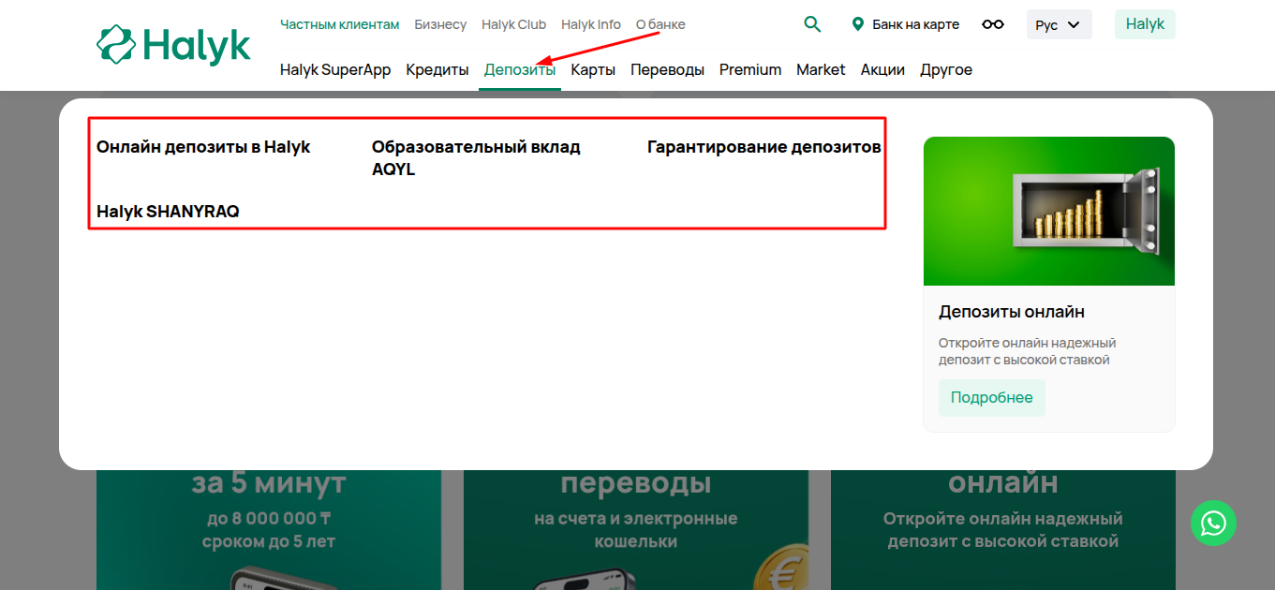Open Halyk SHANYRAQ link
The width and height of the screenshot is (1275, 590).
(168, 212)
